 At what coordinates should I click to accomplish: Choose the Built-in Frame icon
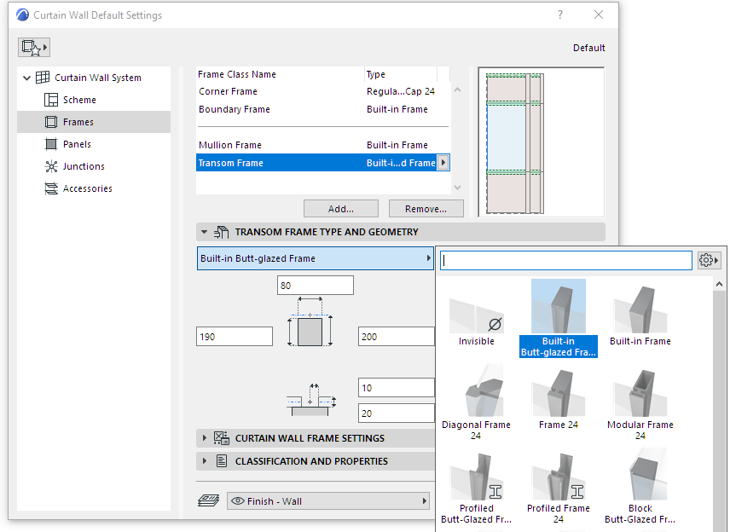point(640,310)
